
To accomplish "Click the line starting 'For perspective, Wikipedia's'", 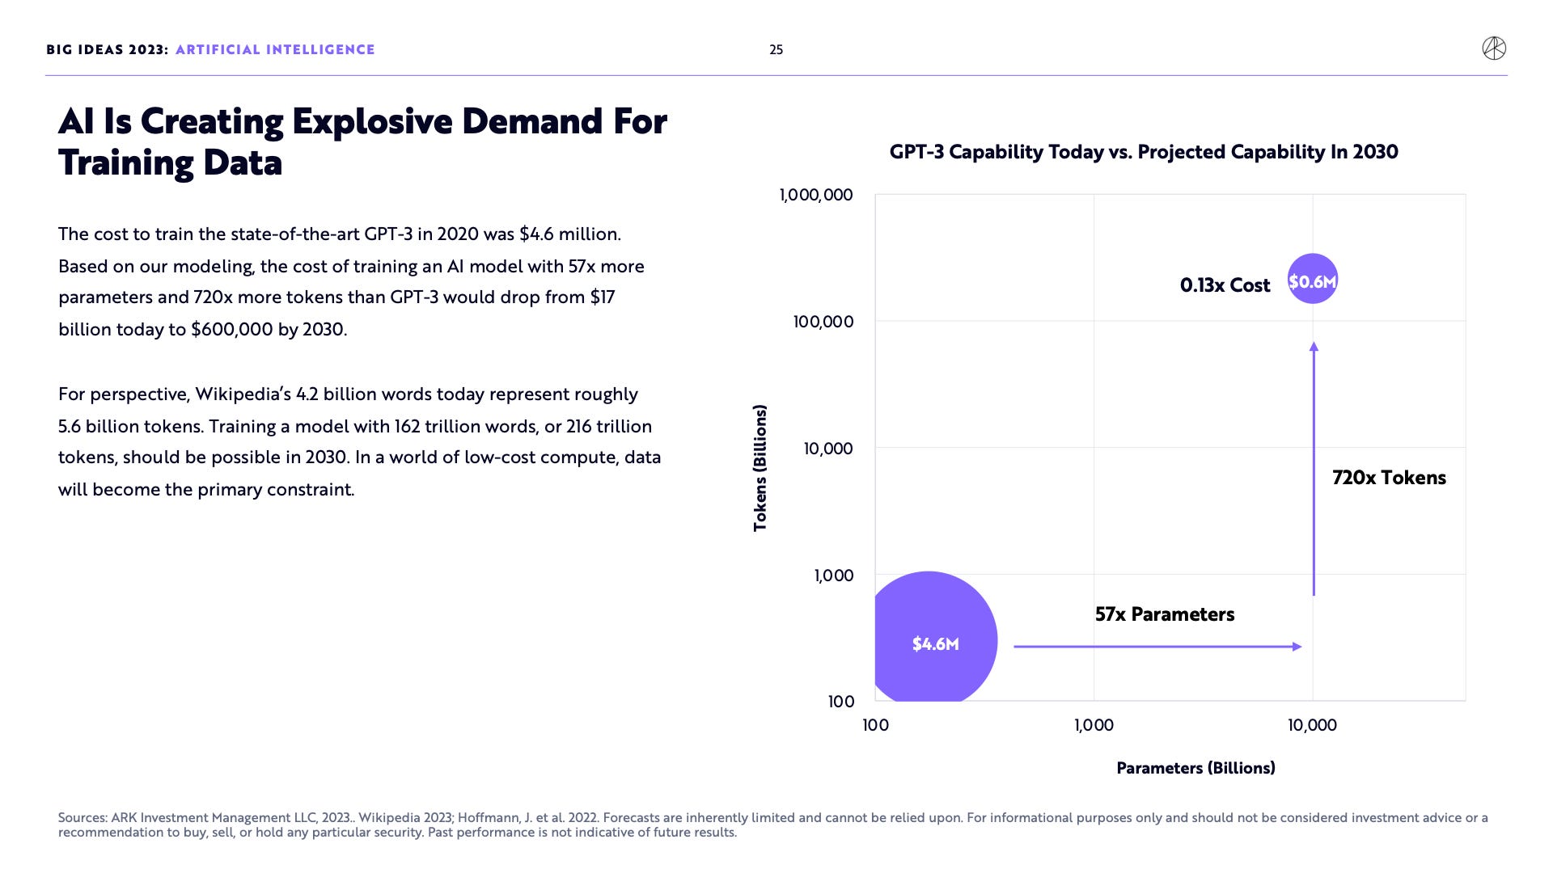I will click(x=348, y=394).
